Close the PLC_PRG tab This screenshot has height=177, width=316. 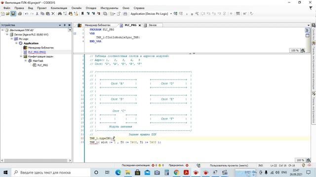pyautogui.click(x=139, y=25)
